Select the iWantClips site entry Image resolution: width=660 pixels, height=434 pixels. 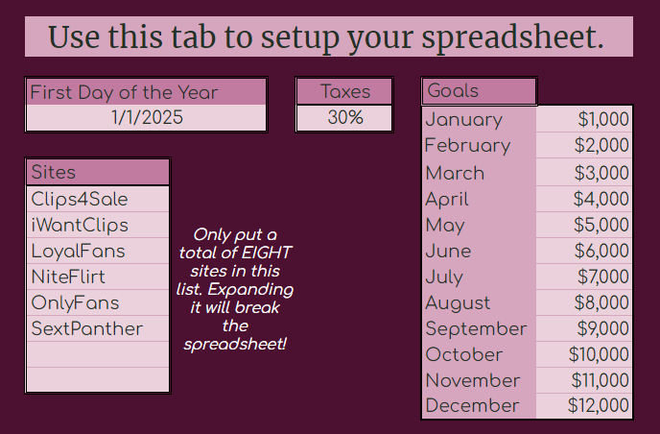98,225
